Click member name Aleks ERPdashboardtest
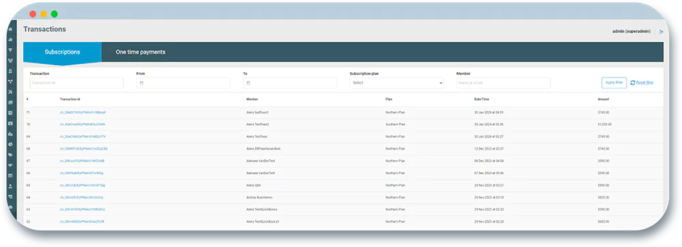Image resolution: width=682 pixels, height=247 pixels. 263,149
